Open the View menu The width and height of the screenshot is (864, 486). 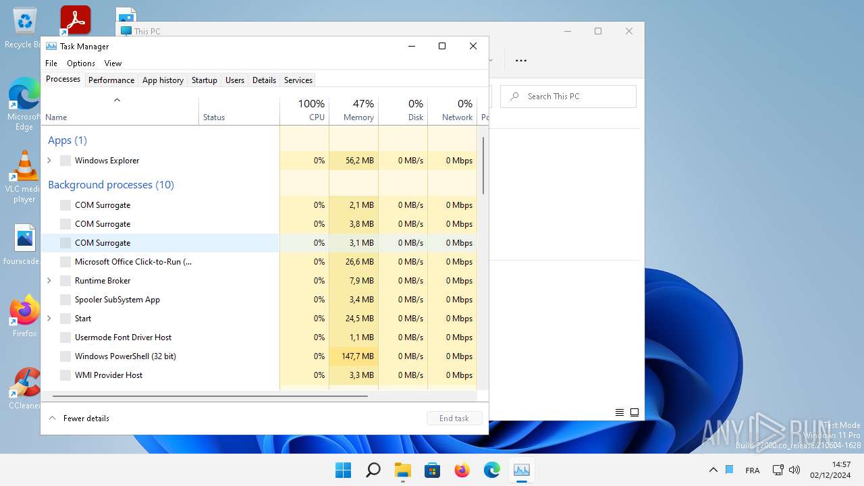(113, 63)
